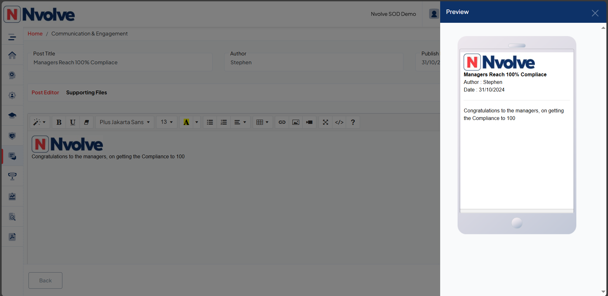Open the insert table dropdown

pos(263,122)
